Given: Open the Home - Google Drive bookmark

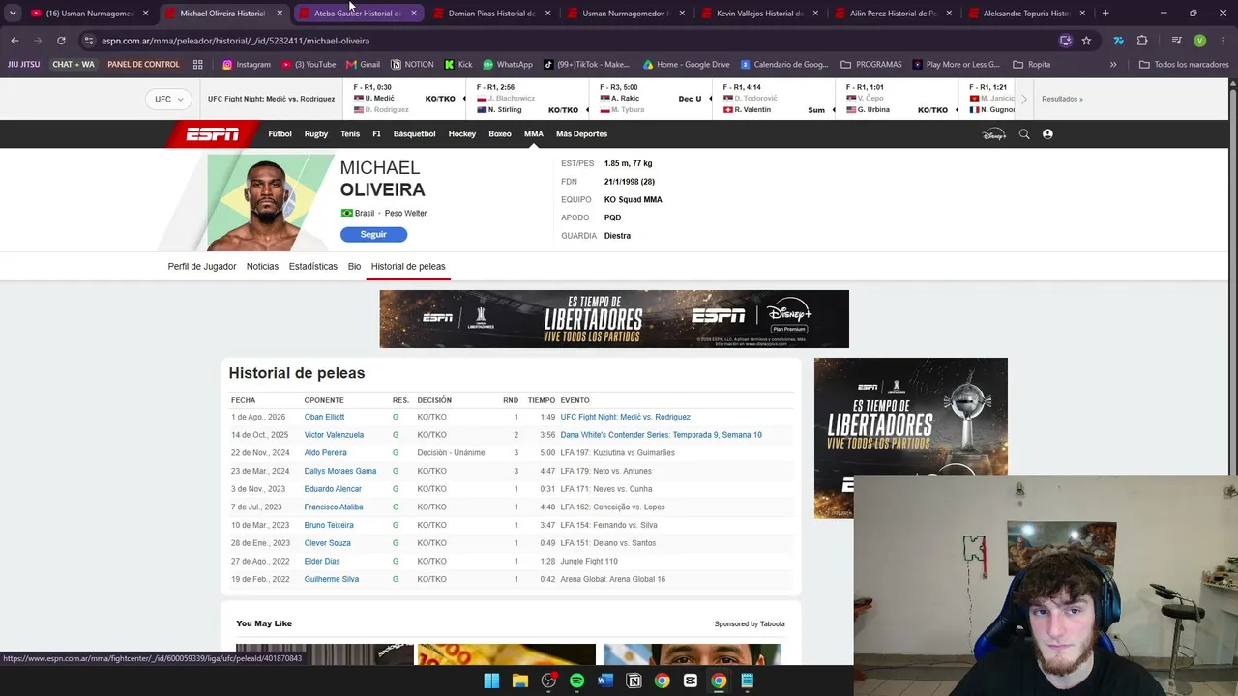Looking at the screenshot, I should (x=686, y=65).
